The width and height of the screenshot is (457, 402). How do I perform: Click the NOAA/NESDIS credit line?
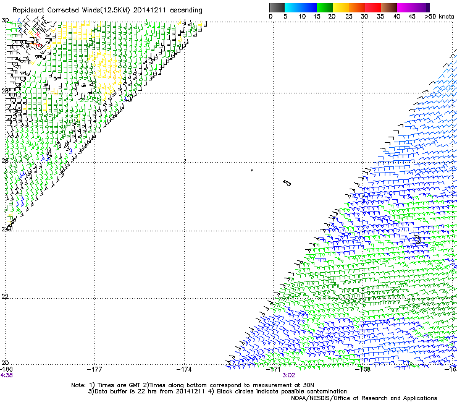click(364, 398)
